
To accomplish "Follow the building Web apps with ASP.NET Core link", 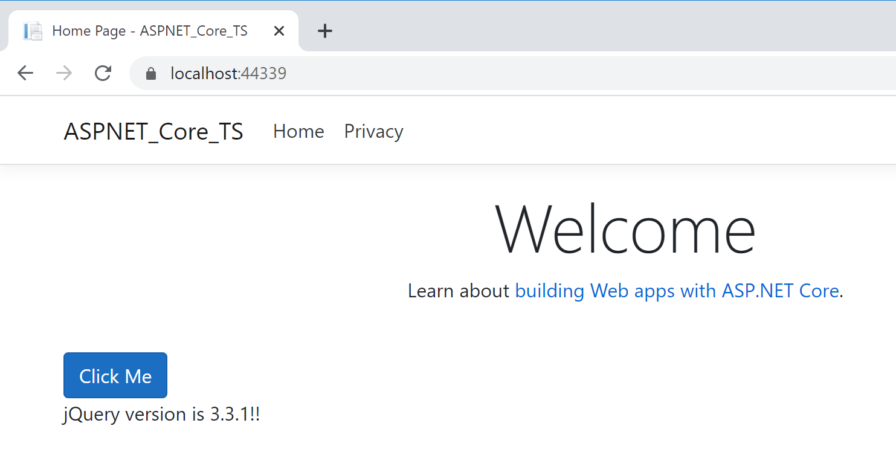I will (675, 291).
